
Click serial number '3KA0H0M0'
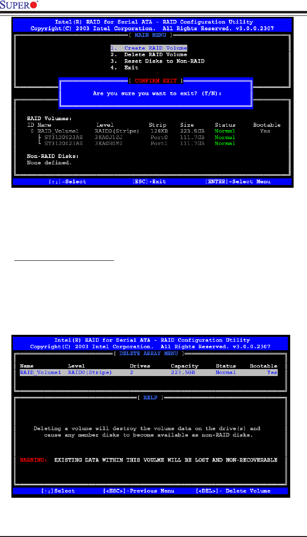(108, 144)
